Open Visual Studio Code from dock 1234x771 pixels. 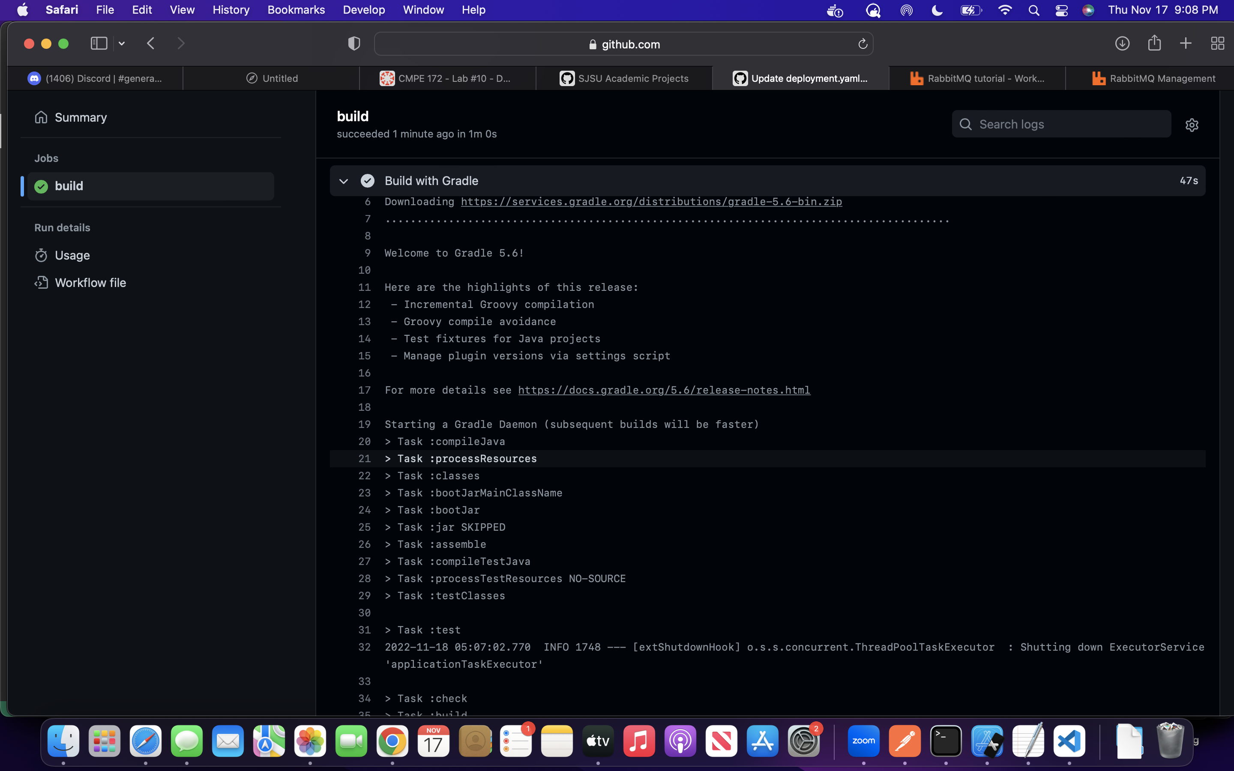click(1069, 741)
